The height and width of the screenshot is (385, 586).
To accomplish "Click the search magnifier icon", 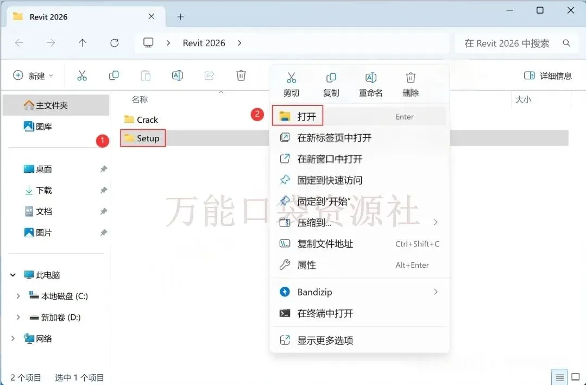I will point(566,43).
